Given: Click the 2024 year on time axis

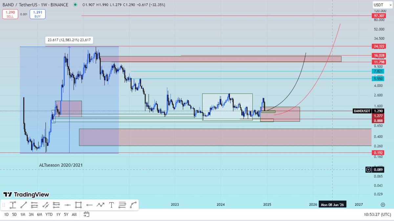Looking at the screenshot, I should [221, 205].
